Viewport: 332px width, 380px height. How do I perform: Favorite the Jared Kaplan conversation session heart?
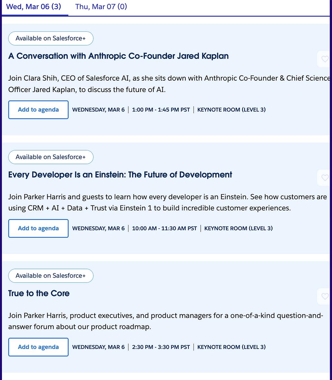[x=325, y=59]
